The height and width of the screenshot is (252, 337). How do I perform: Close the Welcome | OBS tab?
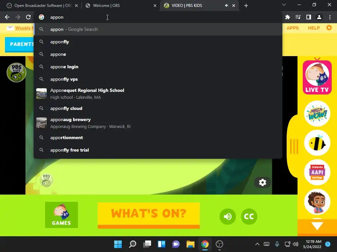[x=155, y=6]
